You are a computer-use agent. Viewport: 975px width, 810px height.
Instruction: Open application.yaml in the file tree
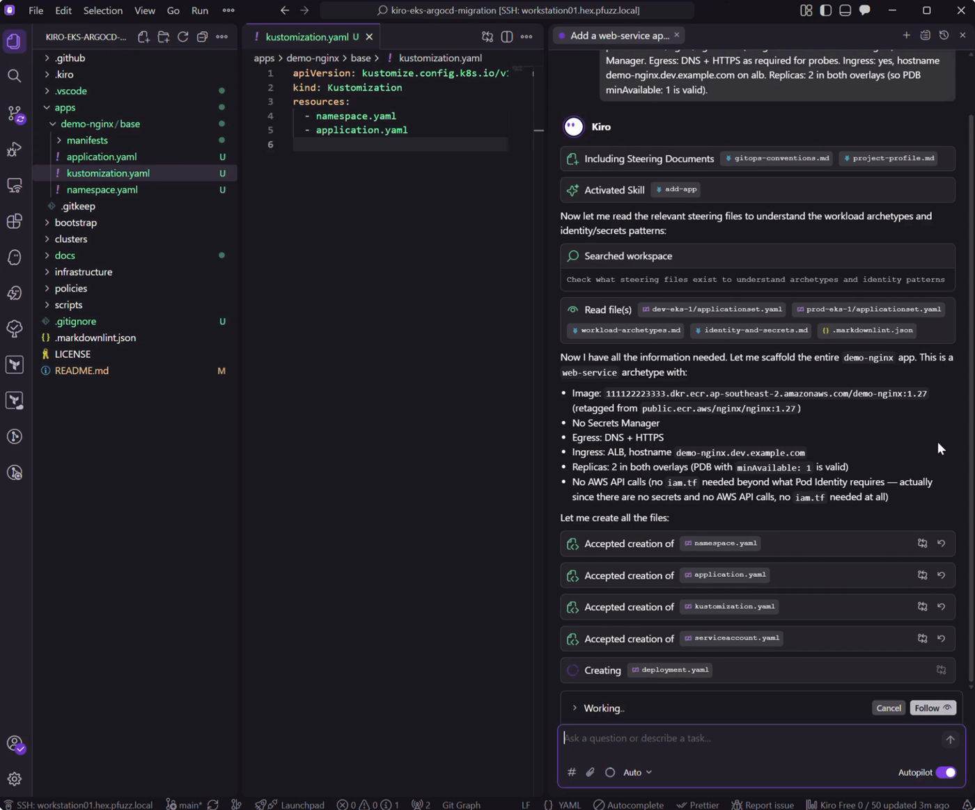(x=135, y=157)
